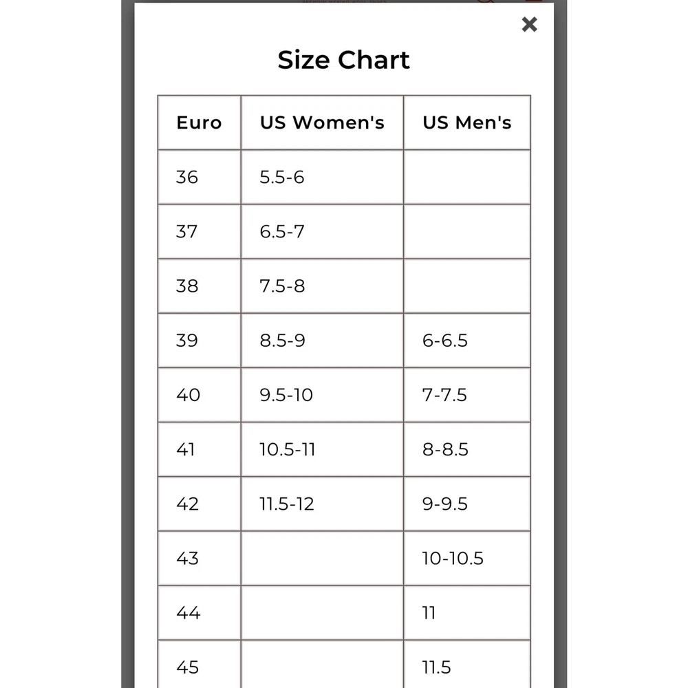Click the 11.5 men's size cell
Viewport: 688px width, 688px height.
point(467,664)
